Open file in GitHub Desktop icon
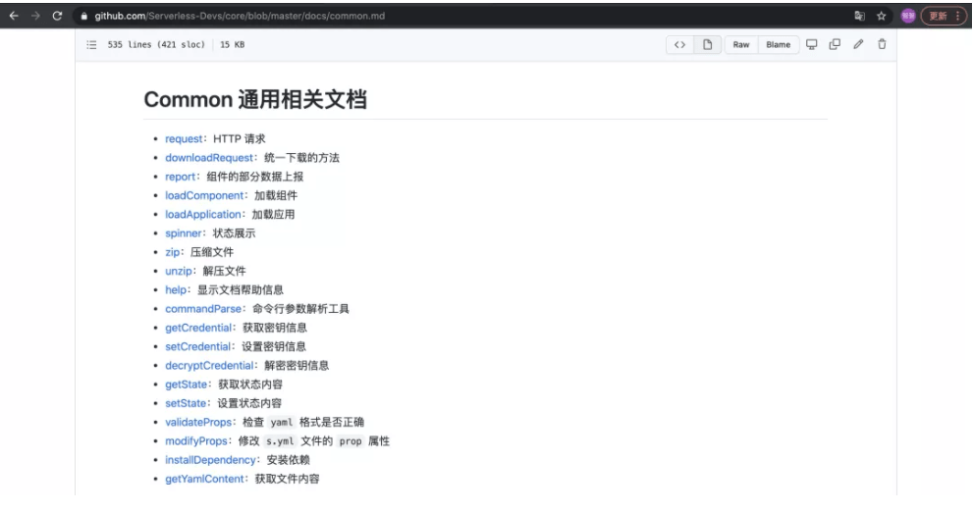 812,44
